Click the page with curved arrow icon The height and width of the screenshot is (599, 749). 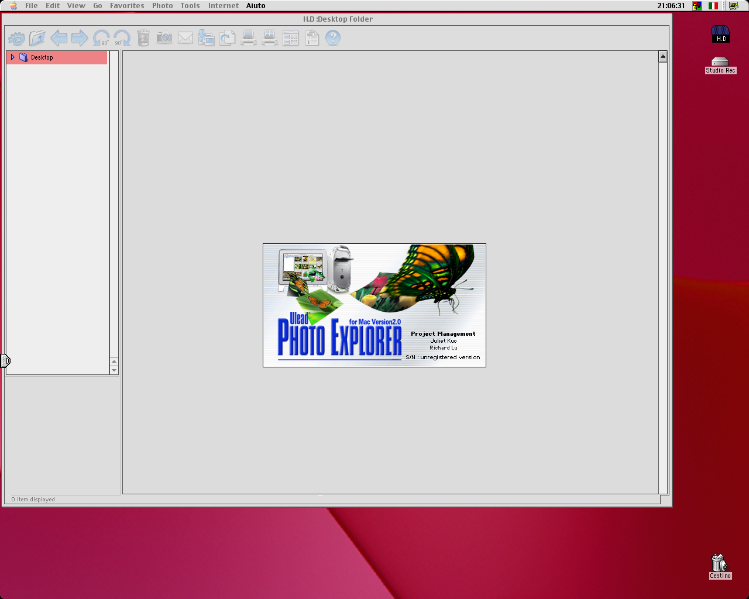(x=227, y=38)
